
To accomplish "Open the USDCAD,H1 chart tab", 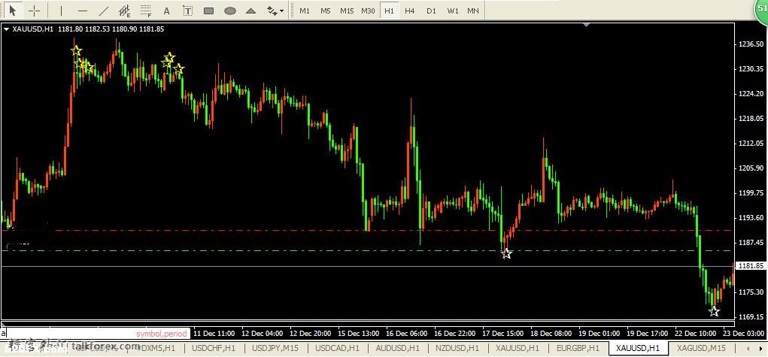I will (x=338, y=348).
